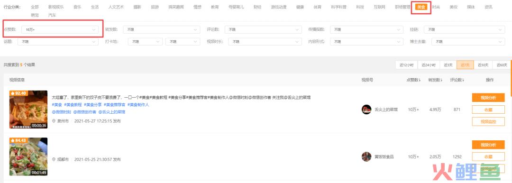Open the #美食教程 hashtag link
The height and width of the screenshot is (183, 512).
pyautogui.click(x=73, y=105)
